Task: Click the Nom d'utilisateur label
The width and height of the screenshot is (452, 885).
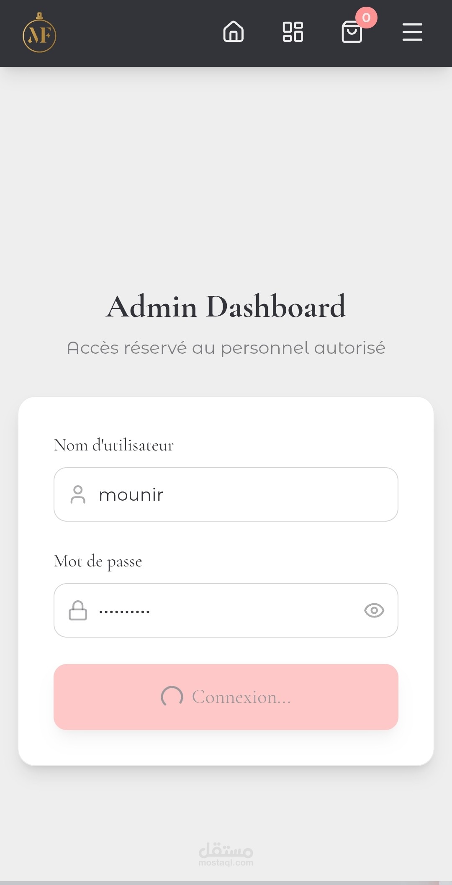Action: point(114,445)
